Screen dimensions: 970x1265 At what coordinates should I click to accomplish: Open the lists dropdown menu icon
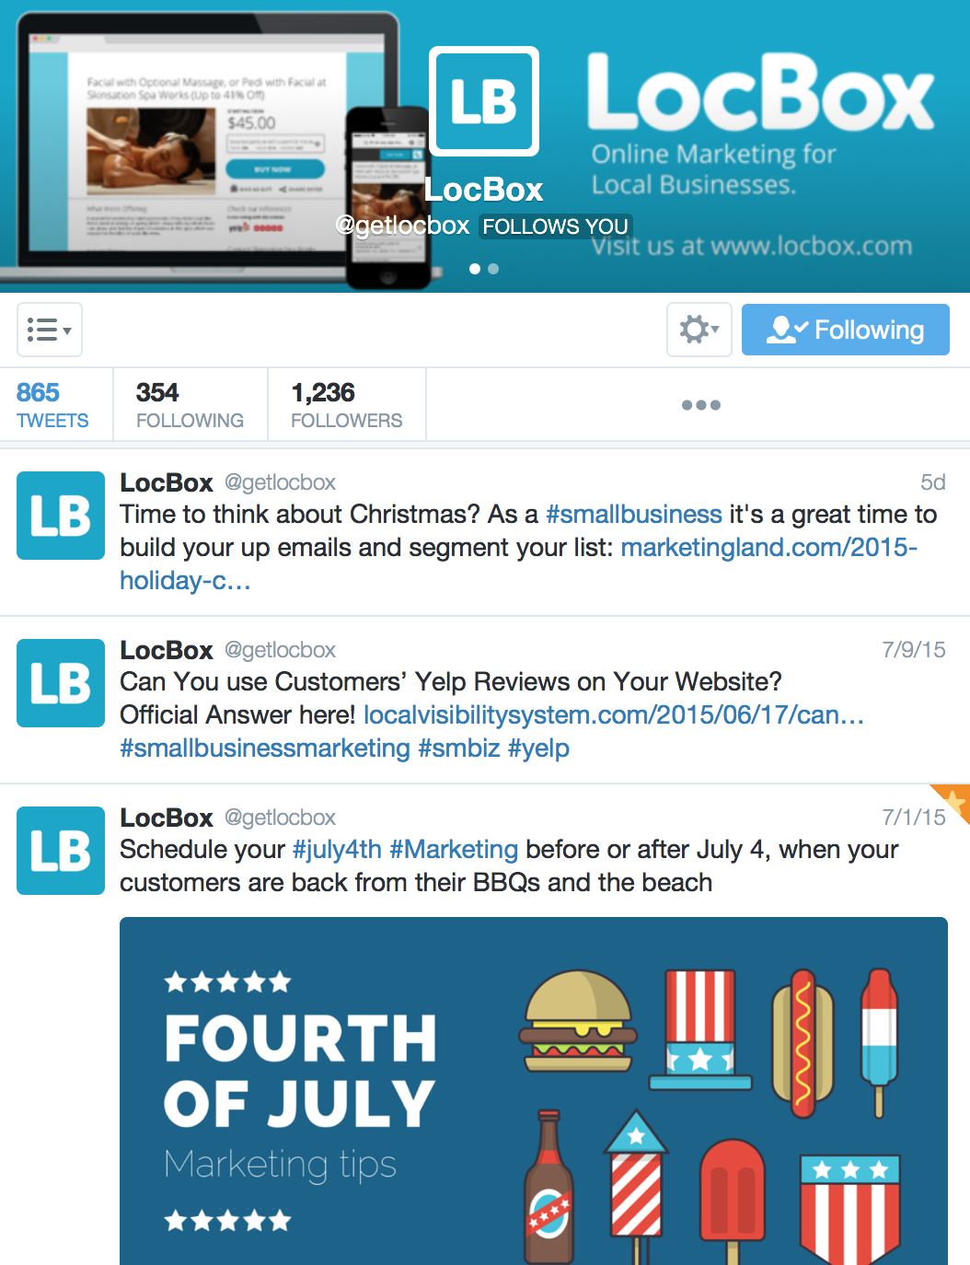[50, 330]
